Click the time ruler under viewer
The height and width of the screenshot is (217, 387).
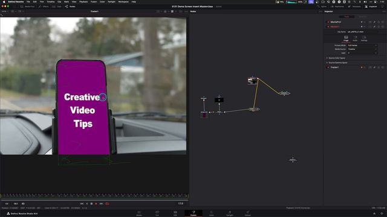(x=94, y=195)
